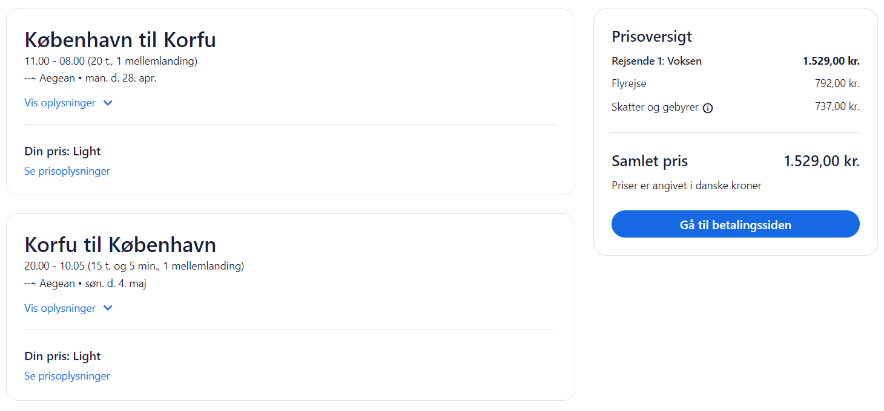Open Se prisoplysninger for the outbound flight
The width and height of the screenshot is (884, 411).
pos(67,171)
